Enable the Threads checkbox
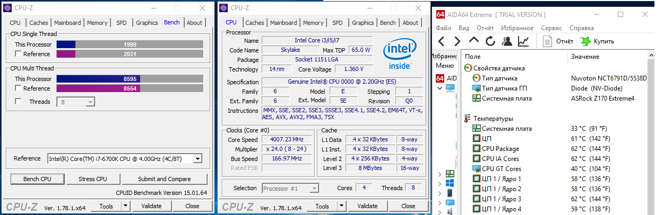 [x=19, y=102]
